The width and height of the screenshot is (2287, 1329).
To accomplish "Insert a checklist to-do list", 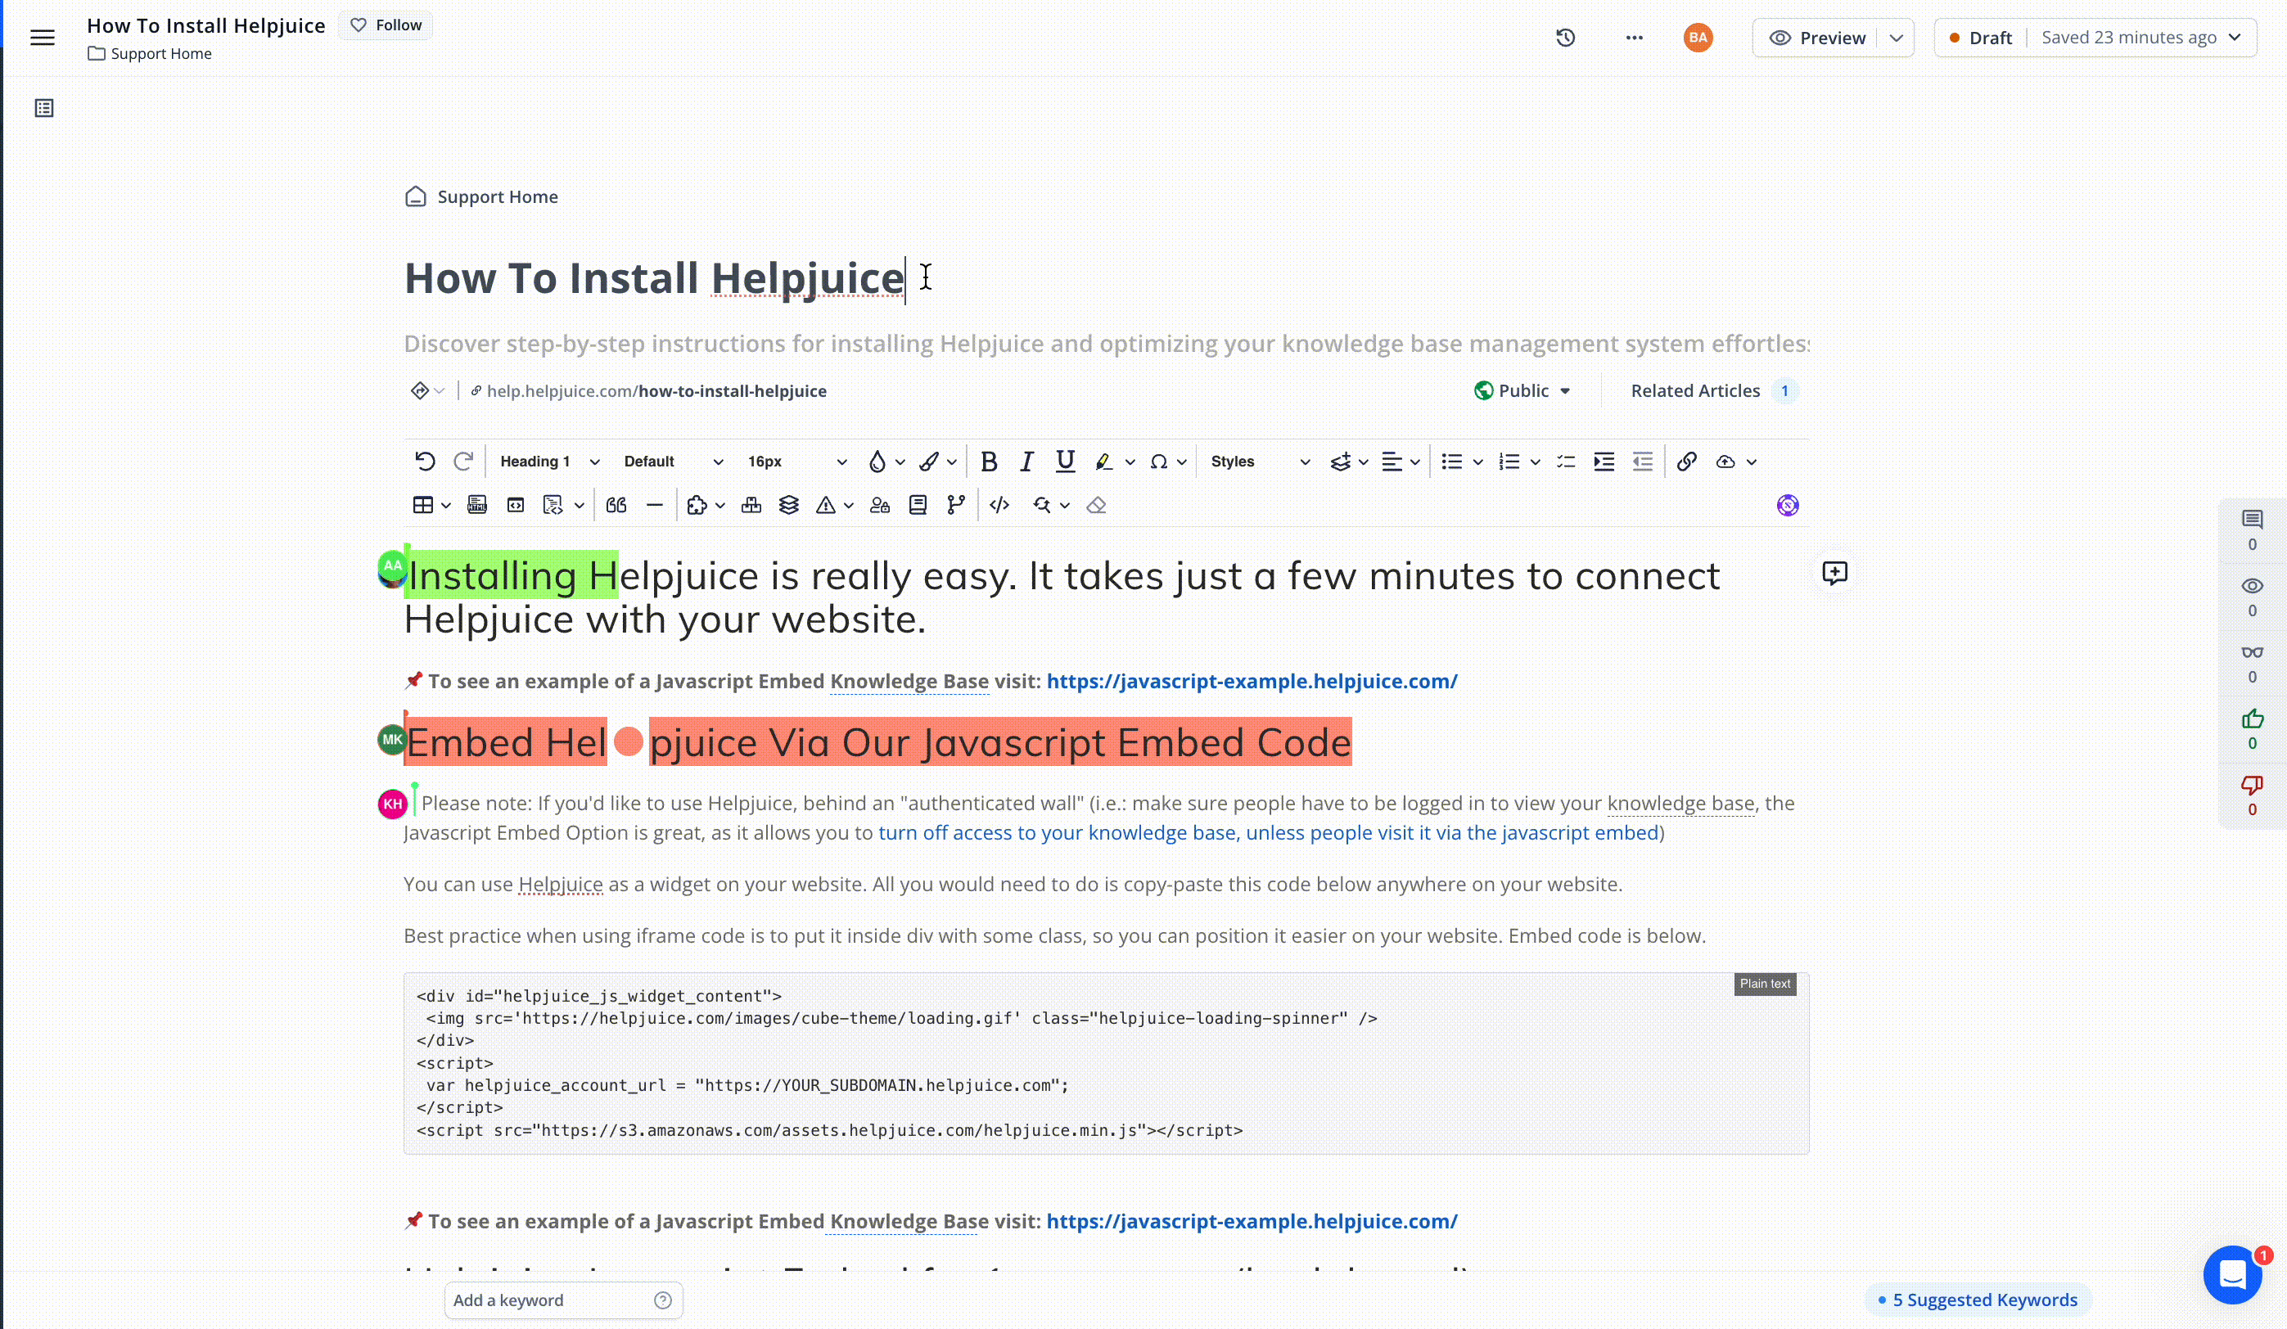I will [1566, 461].
